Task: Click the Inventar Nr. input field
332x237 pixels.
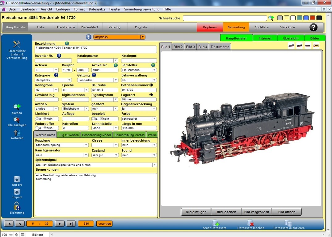Action: click(x=53, y=60)
